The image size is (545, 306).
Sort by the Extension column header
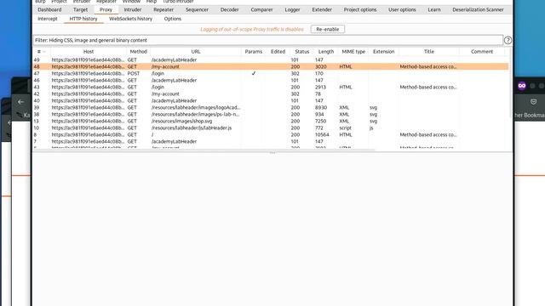[384, 52]
